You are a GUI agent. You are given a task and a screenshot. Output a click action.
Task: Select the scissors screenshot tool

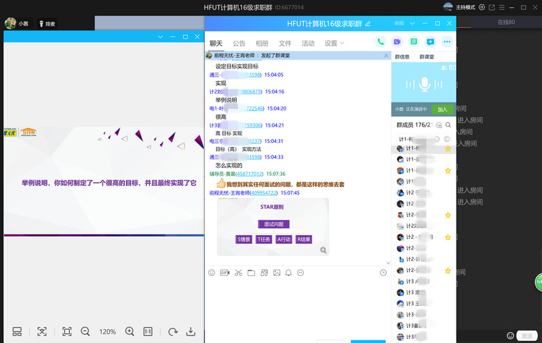pyautogui.click(x=238, y=273)
